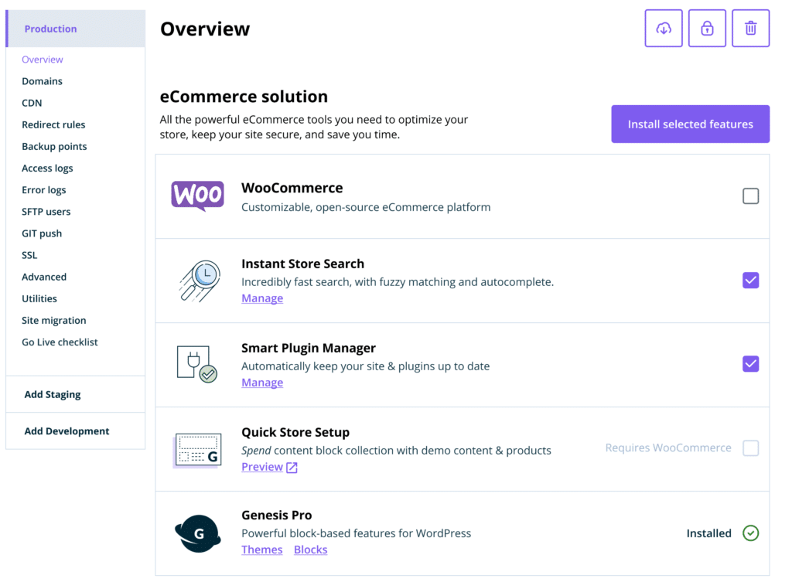The image size is (792, 582).
Task: Click the WooCommerce logo icon
Action: 197,196
